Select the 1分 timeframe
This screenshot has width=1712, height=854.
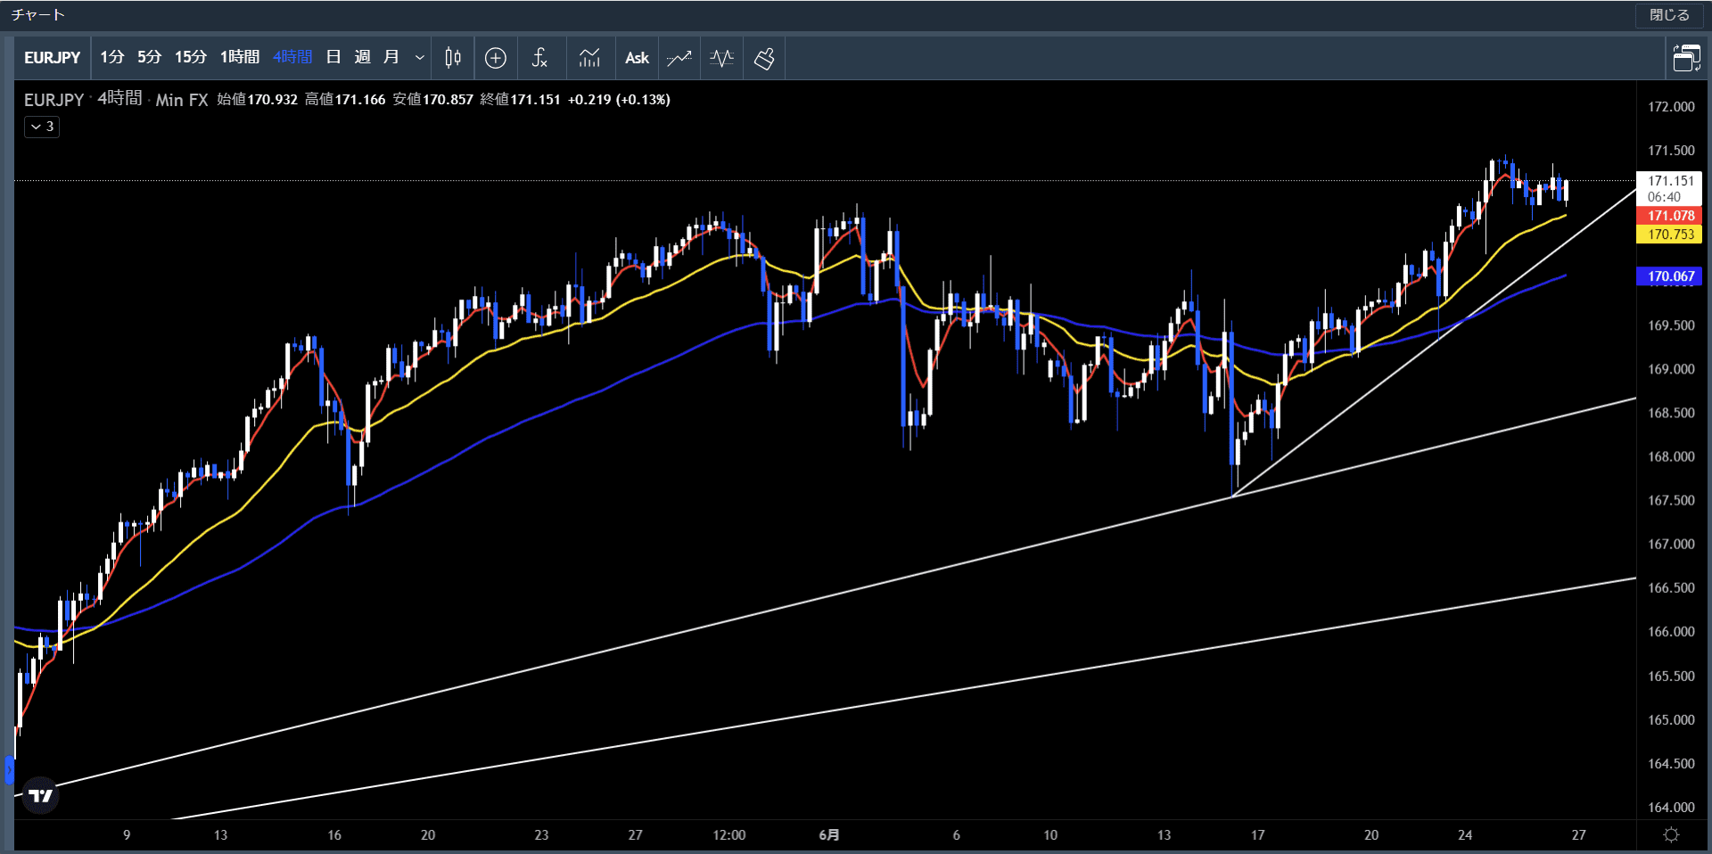(x=112, y=57)
